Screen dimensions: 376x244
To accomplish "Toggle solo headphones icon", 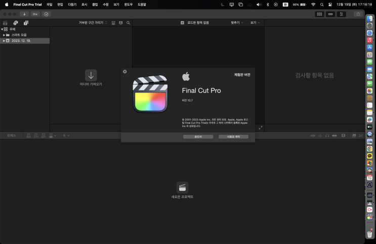I will (x=327, y=136).
